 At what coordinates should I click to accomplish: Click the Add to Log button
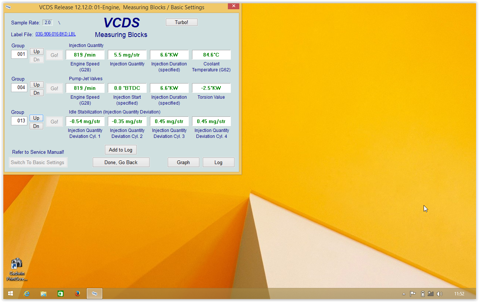(120, 150)
